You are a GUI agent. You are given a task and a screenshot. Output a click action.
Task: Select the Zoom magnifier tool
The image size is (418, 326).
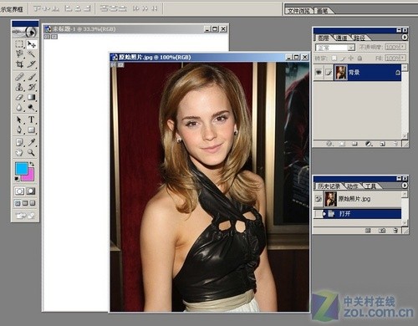click(x=31, y=152)
